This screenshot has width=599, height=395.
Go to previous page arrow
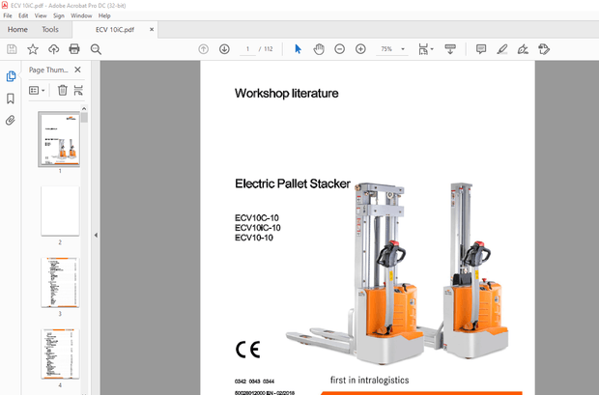(x=203, y=49)
